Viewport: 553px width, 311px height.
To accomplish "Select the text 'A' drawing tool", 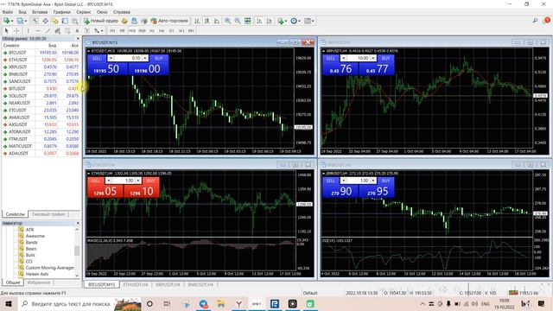I will (x=77, y=31).
